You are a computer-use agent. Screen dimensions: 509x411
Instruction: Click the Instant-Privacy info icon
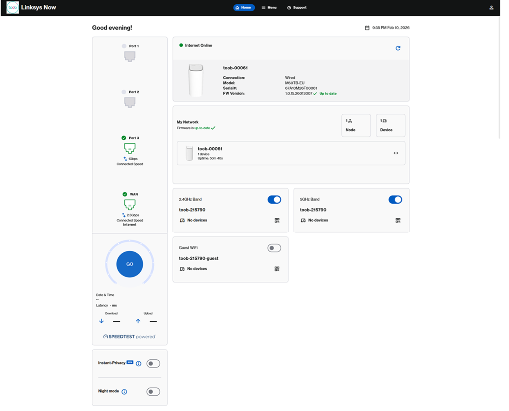(x=138, y=363)
